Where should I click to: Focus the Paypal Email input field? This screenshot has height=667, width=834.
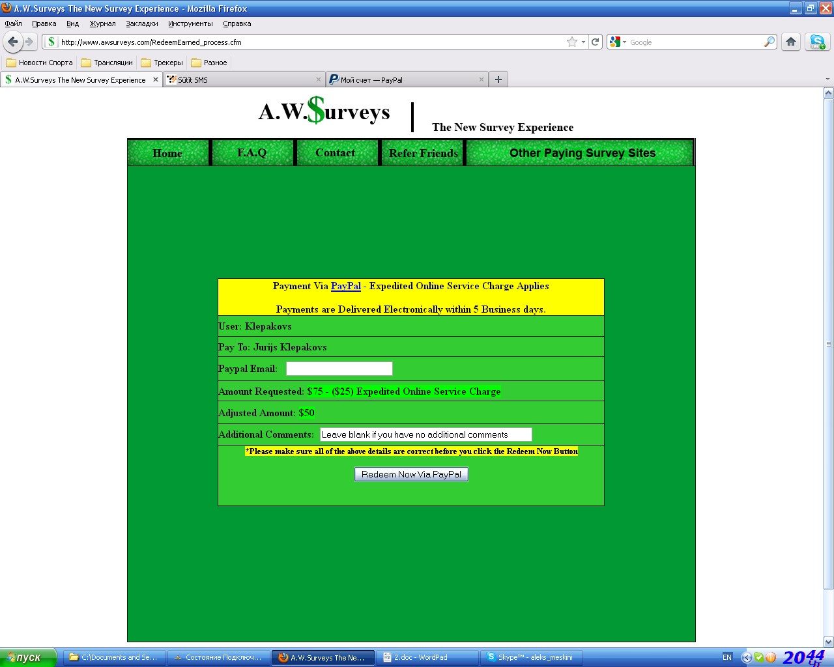(x=339, y=369)
